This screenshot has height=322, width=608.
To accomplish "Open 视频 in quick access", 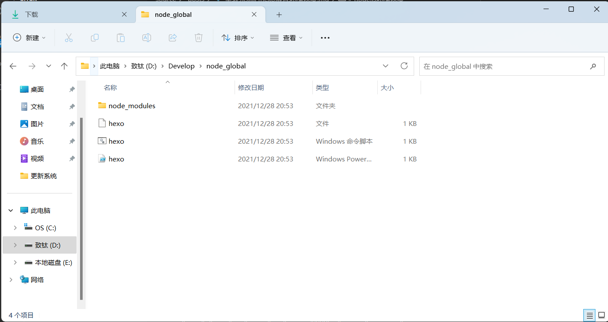I will pos(37,158).
